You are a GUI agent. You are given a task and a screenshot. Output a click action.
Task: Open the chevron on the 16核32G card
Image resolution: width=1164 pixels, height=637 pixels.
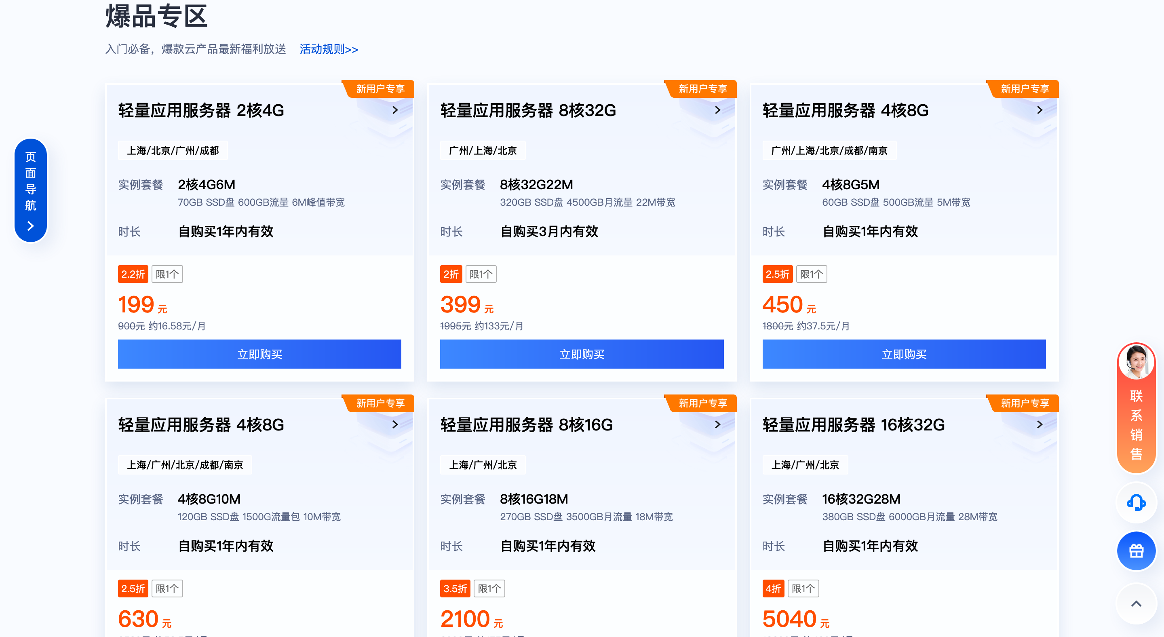point(1040,424)
